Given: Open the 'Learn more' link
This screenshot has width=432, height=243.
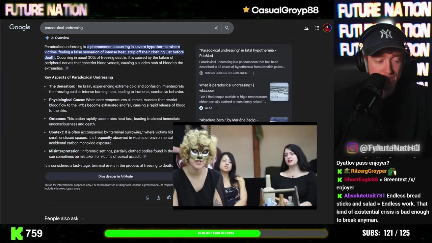Looking at the screenshot, I should [x=73, y=188].
